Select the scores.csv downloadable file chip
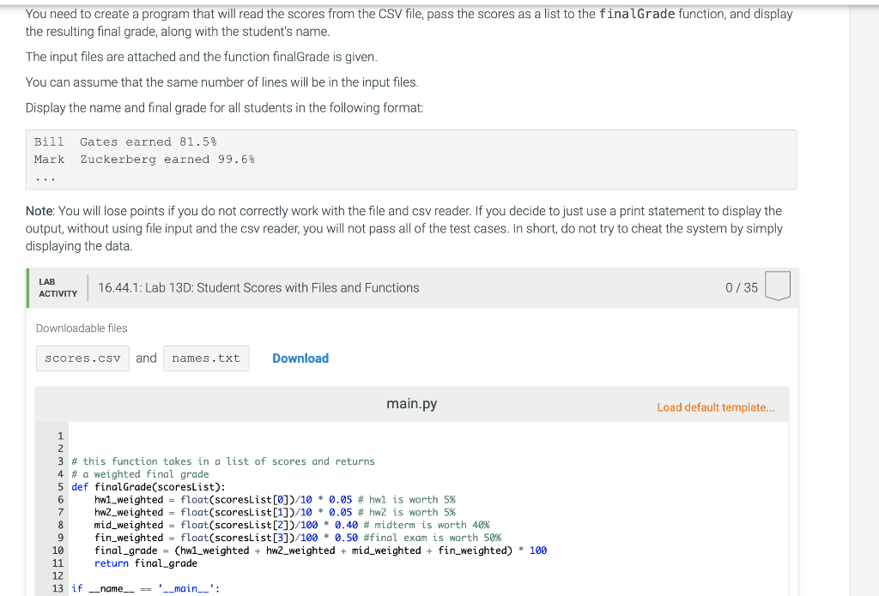The height and width of the screenshot is (596, 879). click(82, 358)
